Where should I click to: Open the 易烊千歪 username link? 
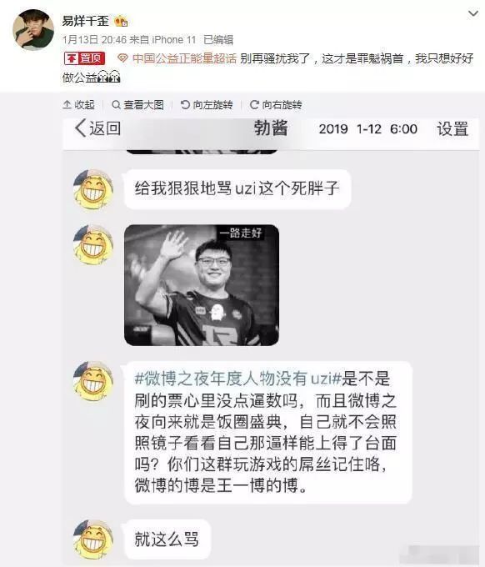pos(85,21)
